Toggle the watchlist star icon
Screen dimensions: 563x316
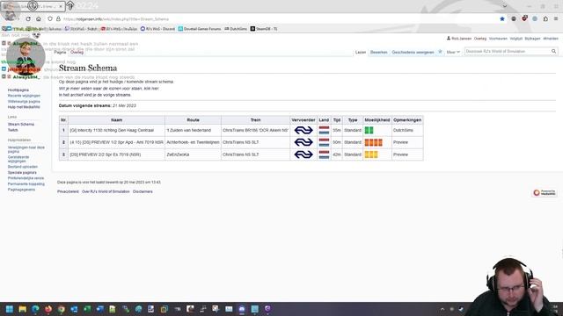pos(440,52)
